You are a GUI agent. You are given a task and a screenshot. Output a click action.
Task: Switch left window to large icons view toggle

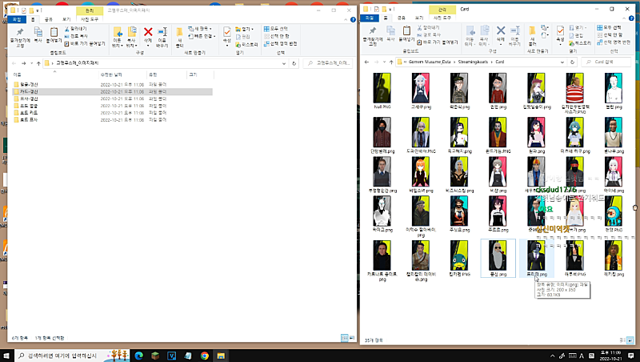click(351, 338)
